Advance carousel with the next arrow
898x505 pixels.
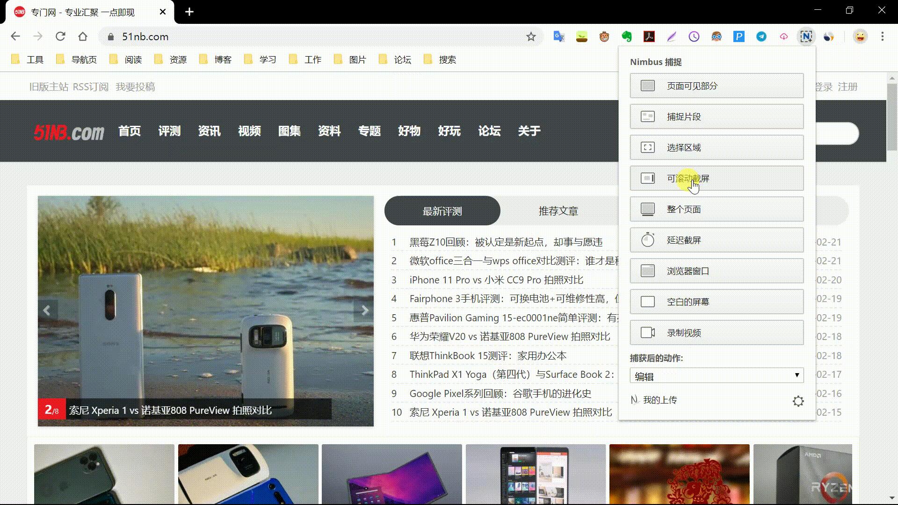[x=365, y=310]
